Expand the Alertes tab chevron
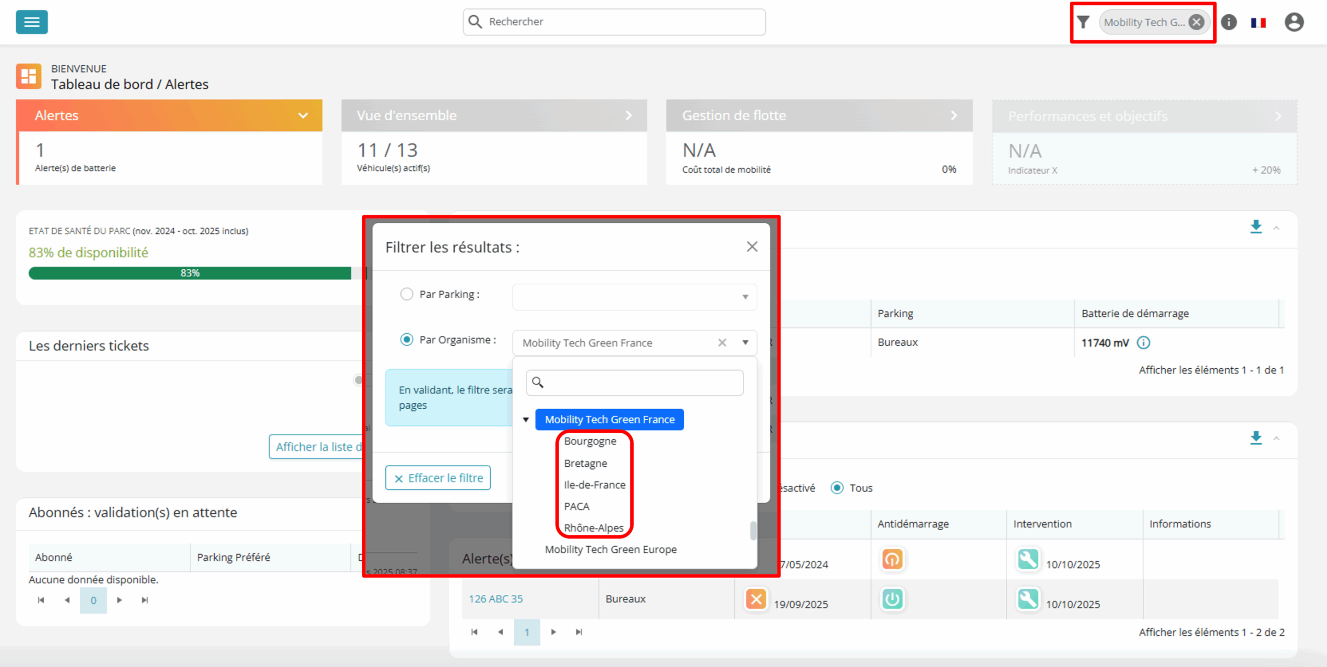 pos(303,115)
